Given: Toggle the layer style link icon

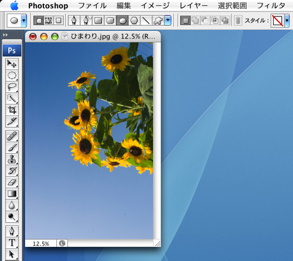Looking at the screenshot, I should coord(238,21).
